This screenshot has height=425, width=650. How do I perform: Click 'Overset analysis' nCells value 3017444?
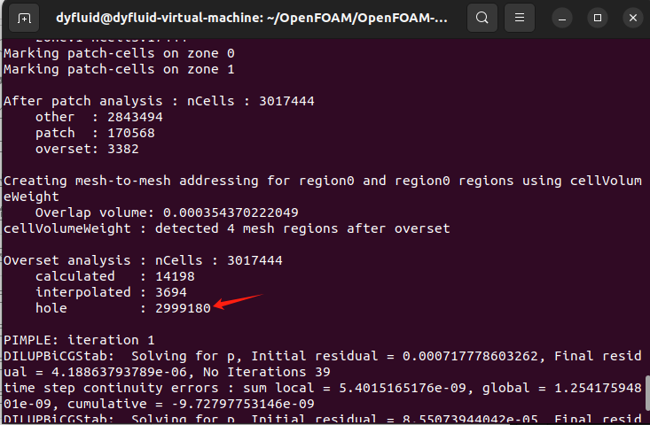click(x=255, y=260)
